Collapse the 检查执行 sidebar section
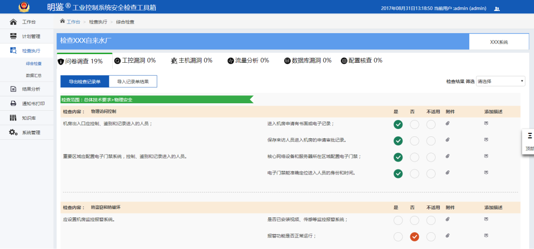This screenshot has width=534, height=249. [x=31, y=51]
